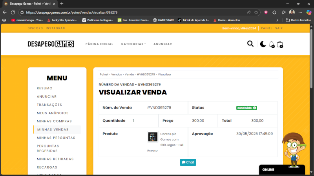Expand bookmarks overflow chevron
314x176 pixels.
point(277,20)
